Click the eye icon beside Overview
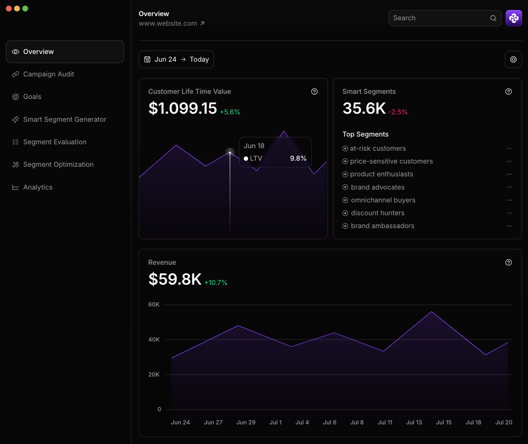 click(x=15, y=52)
